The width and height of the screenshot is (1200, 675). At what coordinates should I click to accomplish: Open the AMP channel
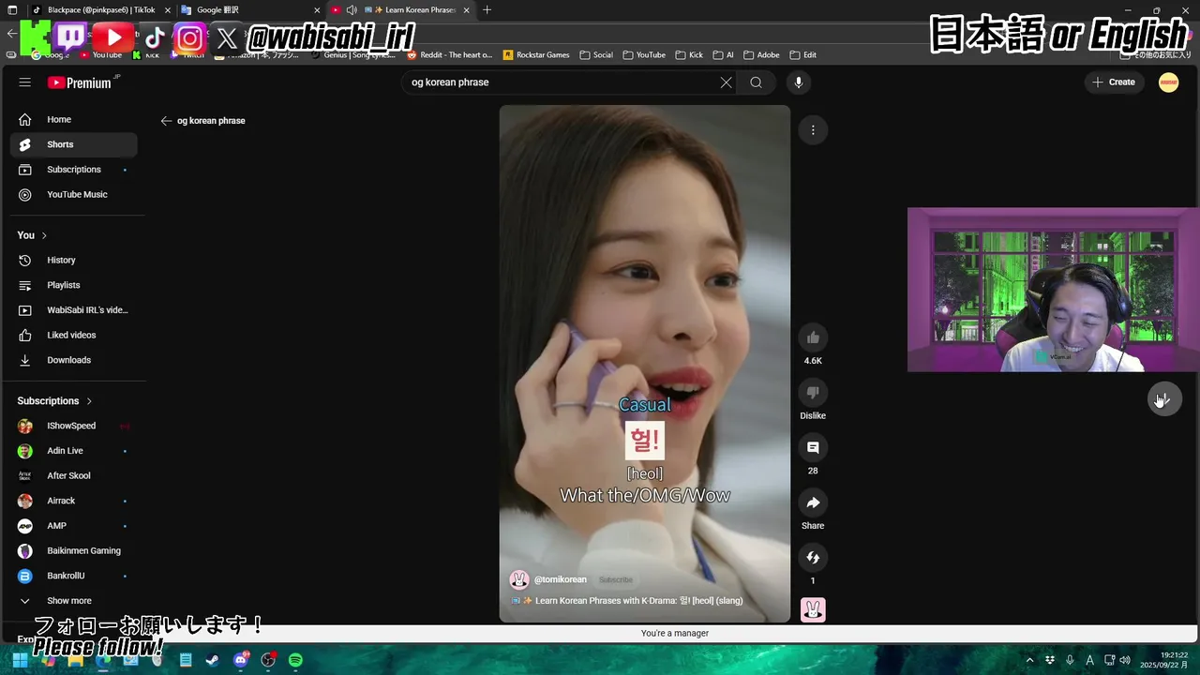pyautogui.click(x=73, y=526)
